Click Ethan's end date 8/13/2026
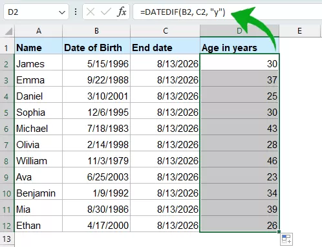 tap(166, 224)
